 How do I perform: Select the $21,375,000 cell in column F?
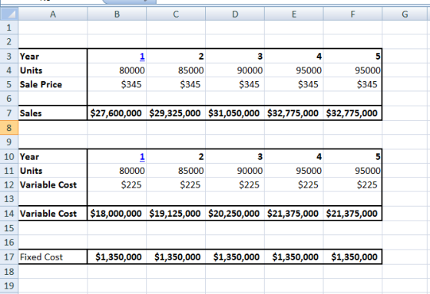click(x=352, y=214)
